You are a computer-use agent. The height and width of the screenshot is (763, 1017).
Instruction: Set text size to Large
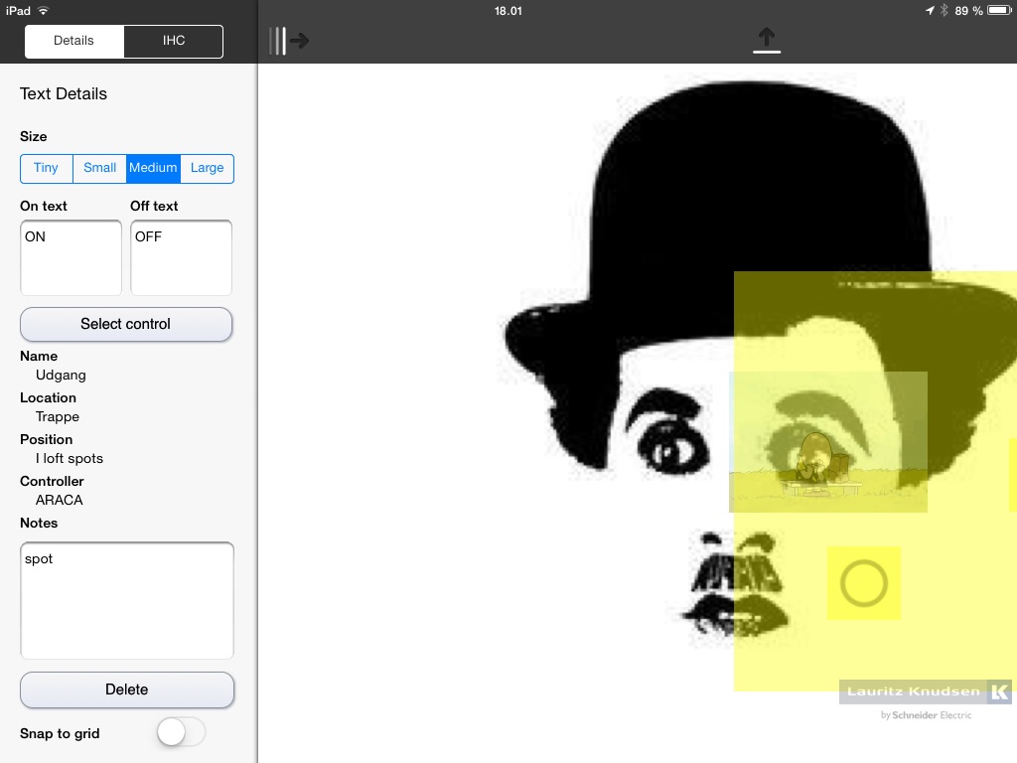(x=207, y=168)
